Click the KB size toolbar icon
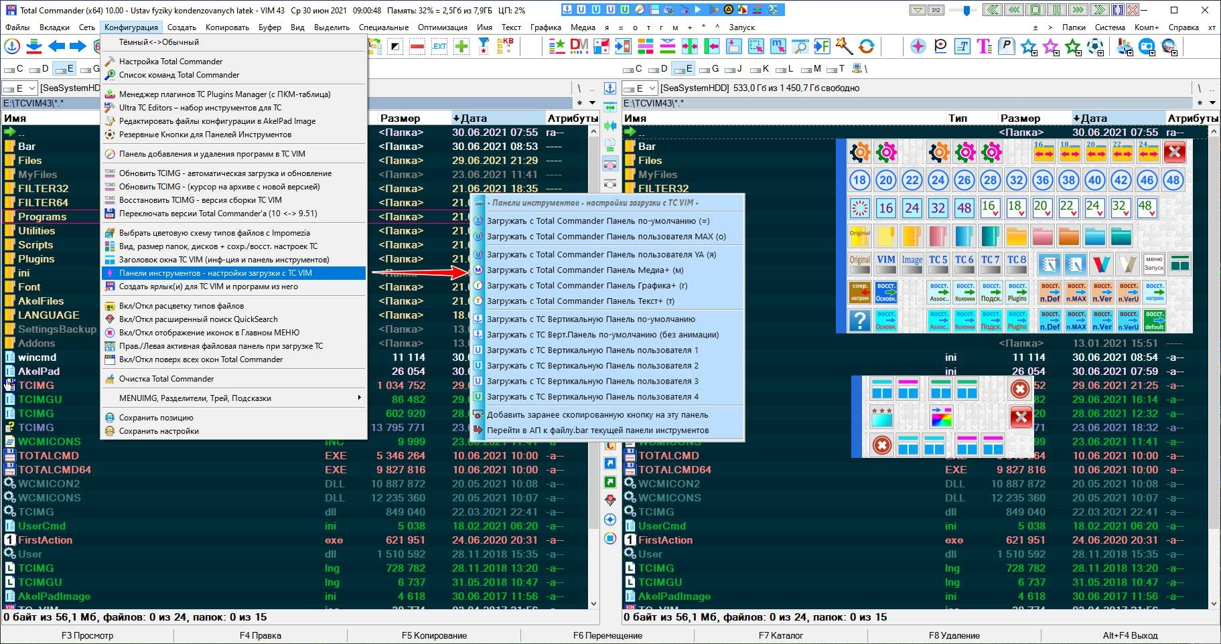 (506, 46)
